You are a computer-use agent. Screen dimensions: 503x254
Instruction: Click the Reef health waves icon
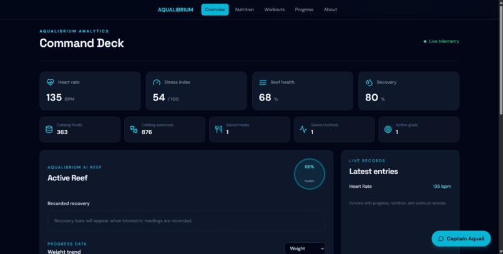263,82
